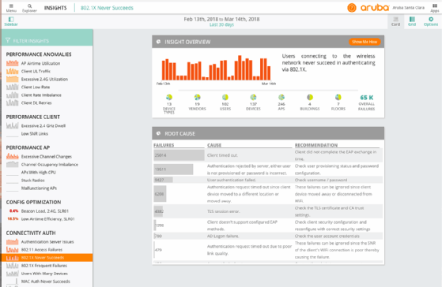
Task: Click the 19511 failures bar
Action: click(173, 170)
